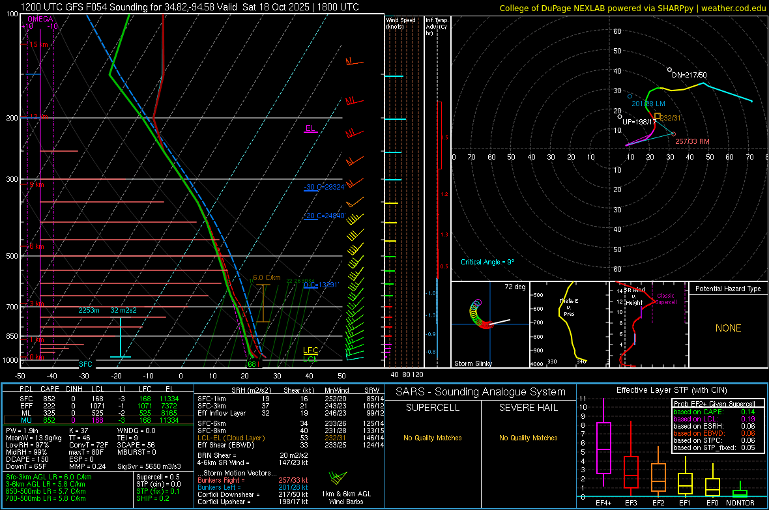Screen dimensions: 769x510
Task: Select the SFC parcel row in the CAPE table
Action: click(x=98, y=399)
